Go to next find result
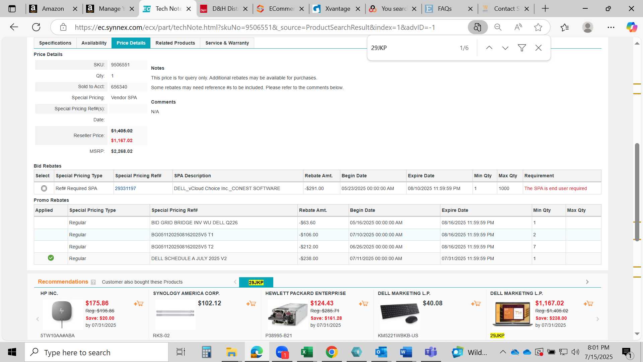This screenshot has width=643, height=362. point(505,48)
